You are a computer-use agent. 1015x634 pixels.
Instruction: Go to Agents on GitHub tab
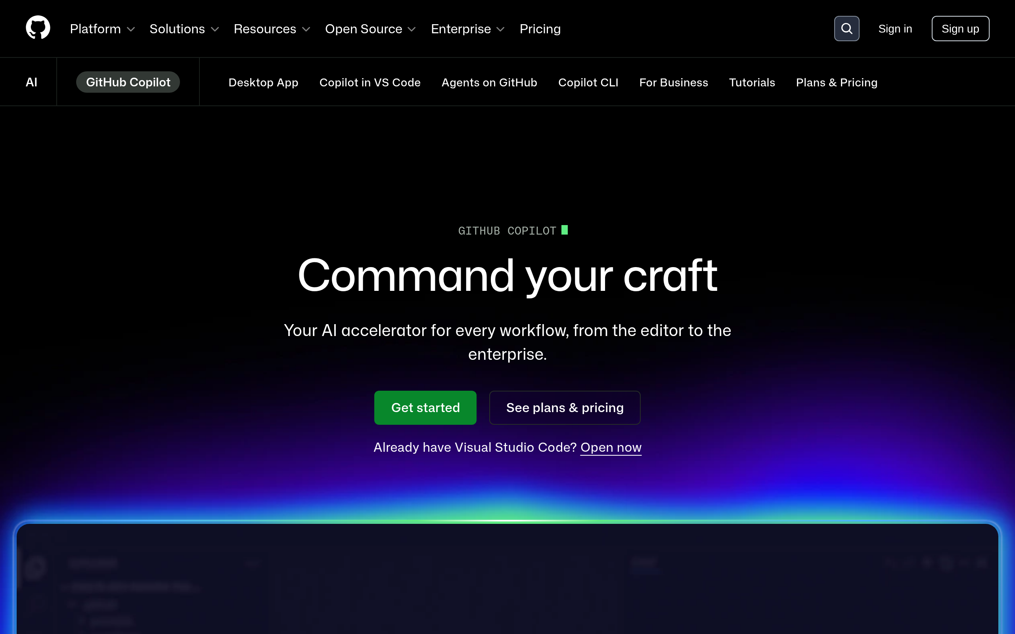pos(489,82)
